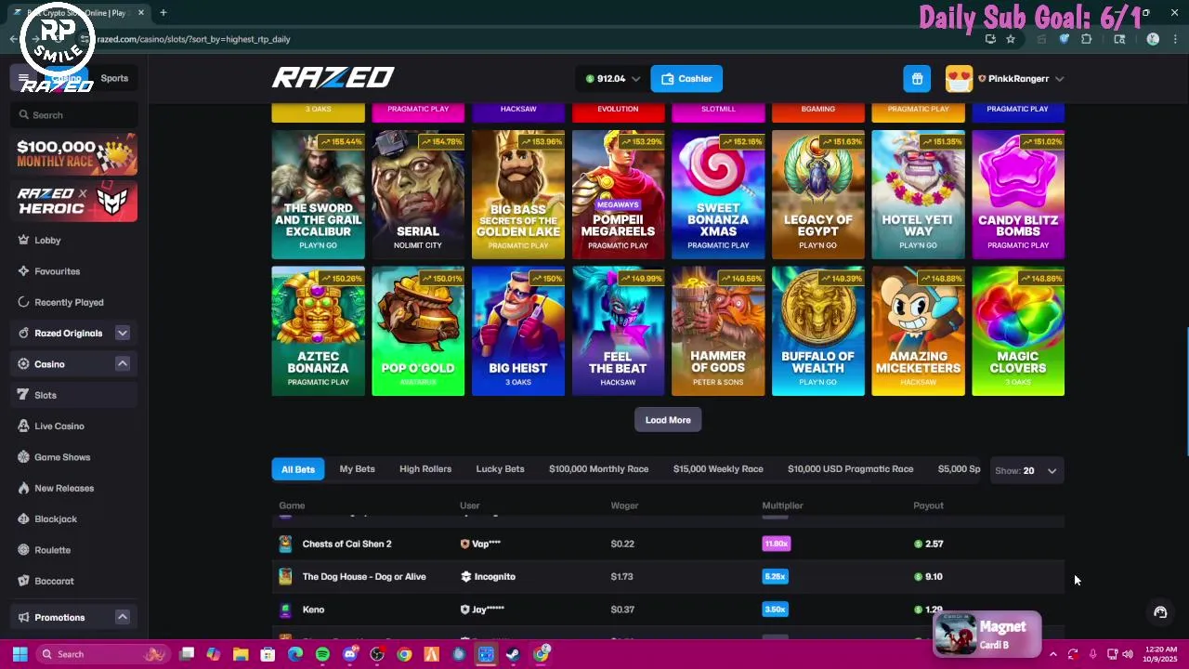Expand the Razed Originals section
Viewport: 1189px width, 669px height.
(x=122, y=333)
